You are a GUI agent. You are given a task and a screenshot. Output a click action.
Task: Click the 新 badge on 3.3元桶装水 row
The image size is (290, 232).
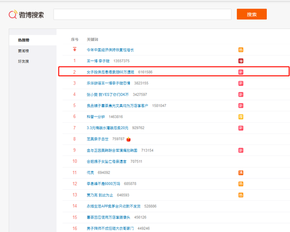[x=240, y=128]
